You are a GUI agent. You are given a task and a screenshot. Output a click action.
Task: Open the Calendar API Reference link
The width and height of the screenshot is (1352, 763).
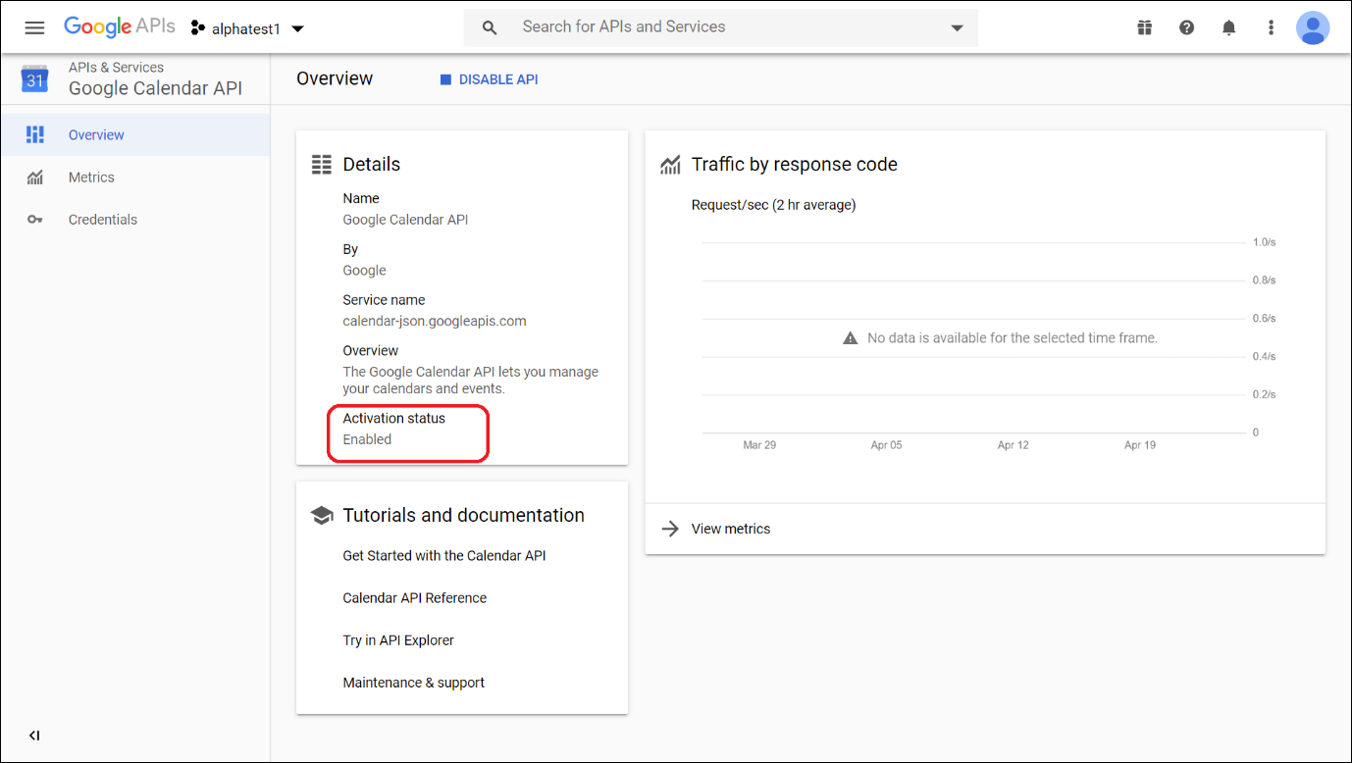pos(414,598)
